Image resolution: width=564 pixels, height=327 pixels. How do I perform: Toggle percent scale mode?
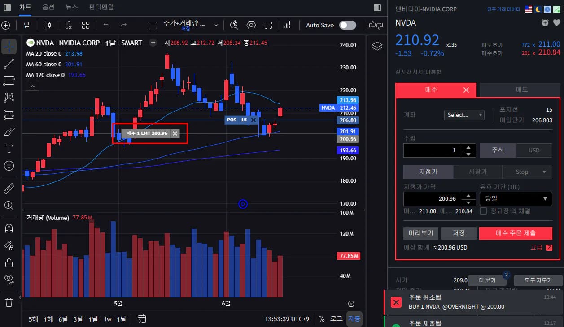click(x=322, y=319)
